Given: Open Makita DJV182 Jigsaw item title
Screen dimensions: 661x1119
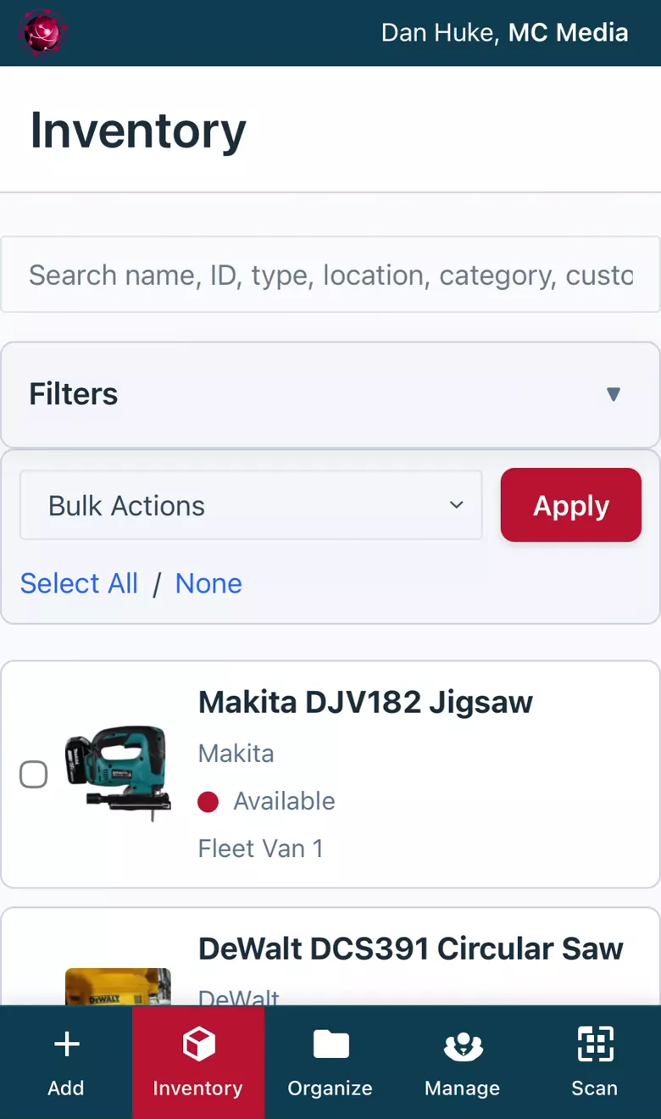Looking at the screenshot, I should 365,702.
